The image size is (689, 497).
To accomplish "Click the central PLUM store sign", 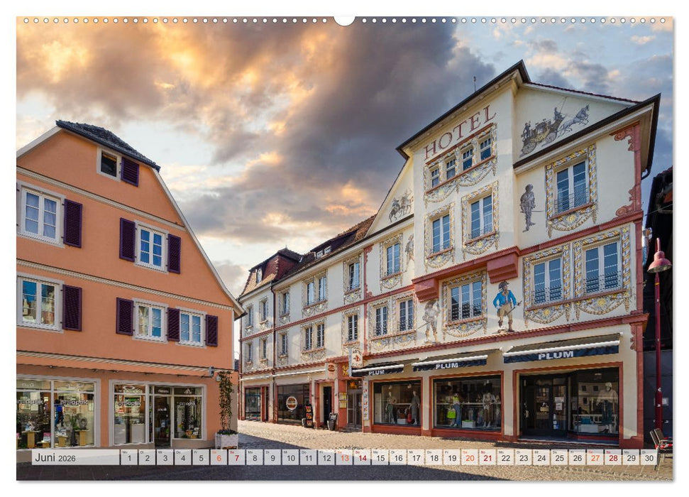I will coord(447,364).
